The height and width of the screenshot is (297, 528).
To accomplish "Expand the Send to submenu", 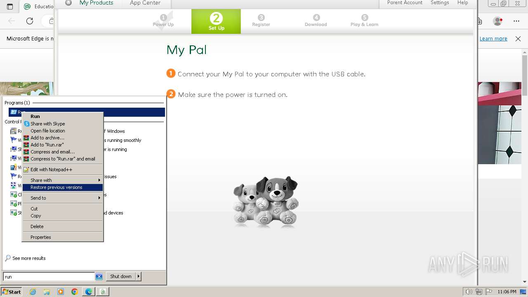I will (x=62, y=198).
